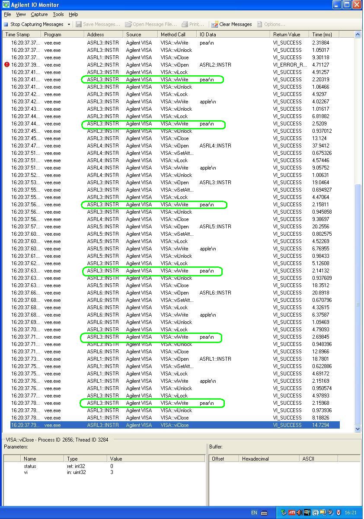Click the Agilent IO Monitor title bar icon
The height and width of the screenshot is (519, 364).
coord(6,5)
